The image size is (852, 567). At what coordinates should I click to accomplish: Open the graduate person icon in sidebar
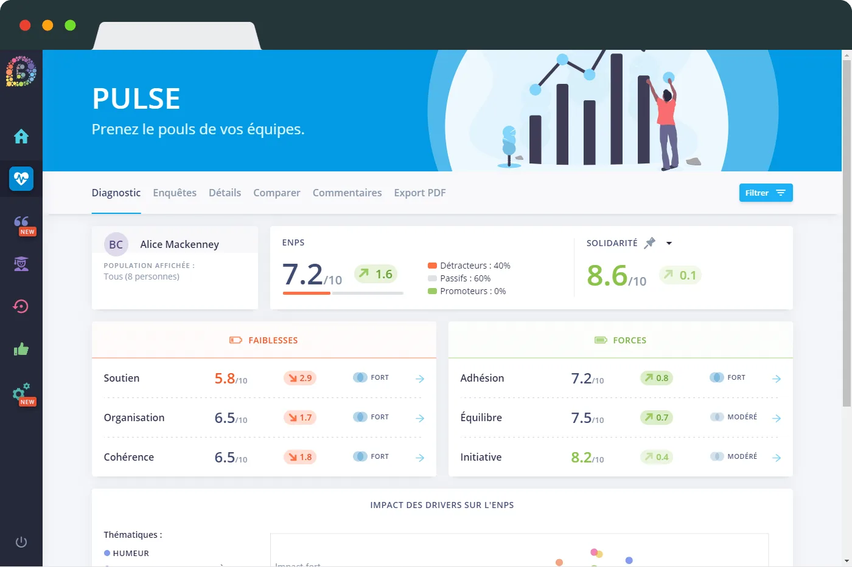21,264
